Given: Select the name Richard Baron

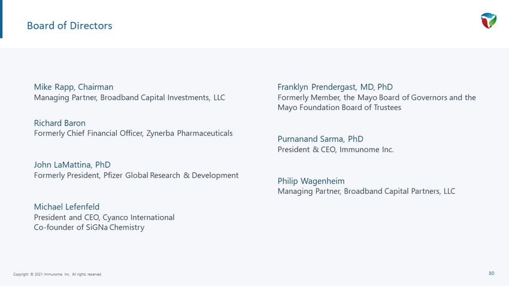Looking at the screenshot, I should click(60, 123).
